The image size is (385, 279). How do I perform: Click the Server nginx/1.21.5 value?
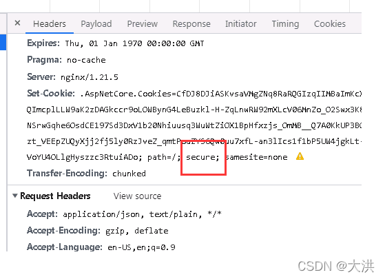click(x=90, y=77)
